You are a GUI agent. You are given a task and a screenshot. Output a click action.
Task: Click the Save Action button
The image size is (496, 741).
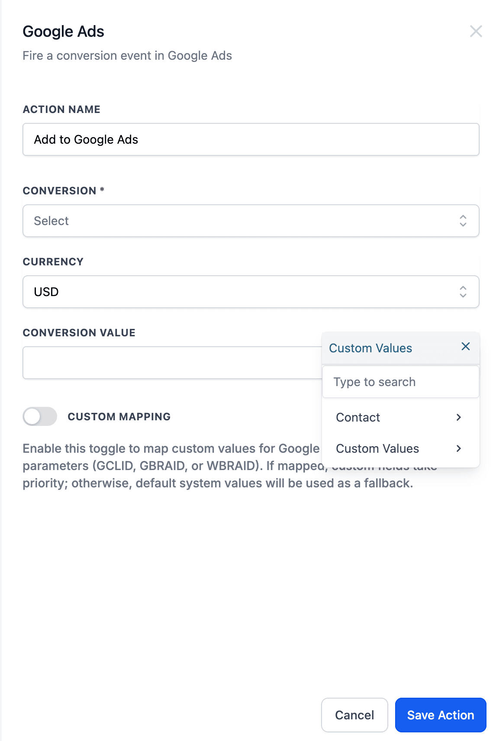pyautogui.click(x=441, y=715)
